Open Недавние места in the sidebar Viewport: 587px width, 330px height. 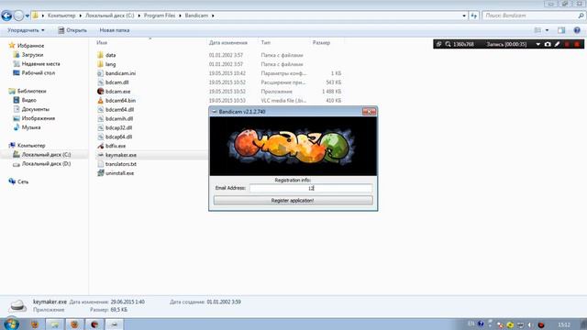pos(40,63)
